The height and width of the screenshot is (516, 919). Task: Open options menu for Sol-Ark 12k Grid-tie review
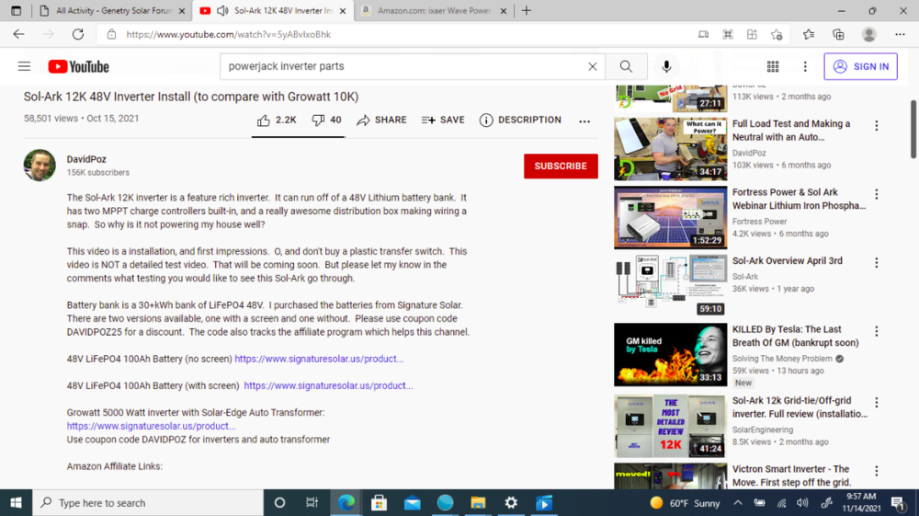click(876, 402)
